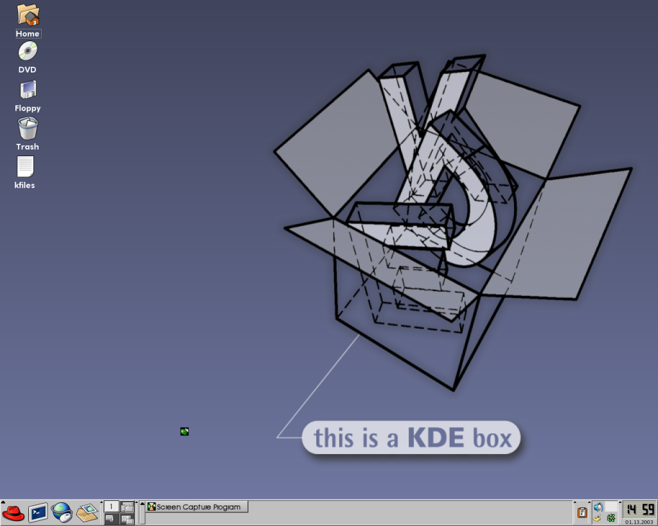The image size is (658, 526).
Task: Launch the globe web browser icon
Action: coord(62,513)
